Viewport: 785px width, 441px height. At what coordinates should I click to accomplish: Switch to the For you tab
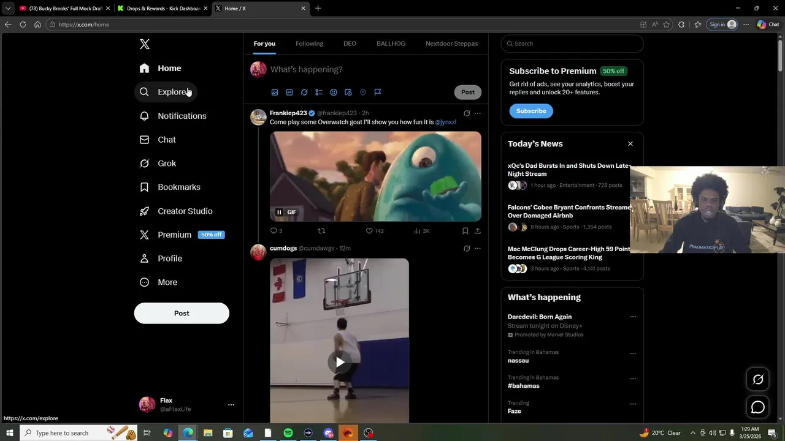[x=264, y=43]
